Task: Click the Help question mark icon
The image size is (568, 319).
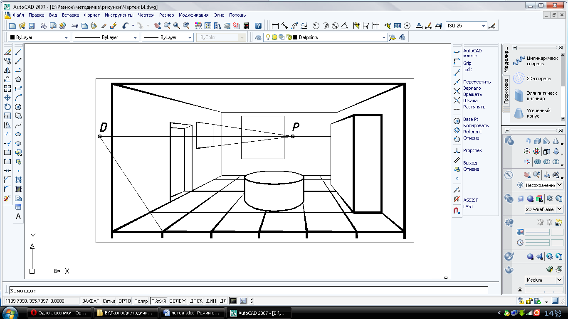Action: 258,26
